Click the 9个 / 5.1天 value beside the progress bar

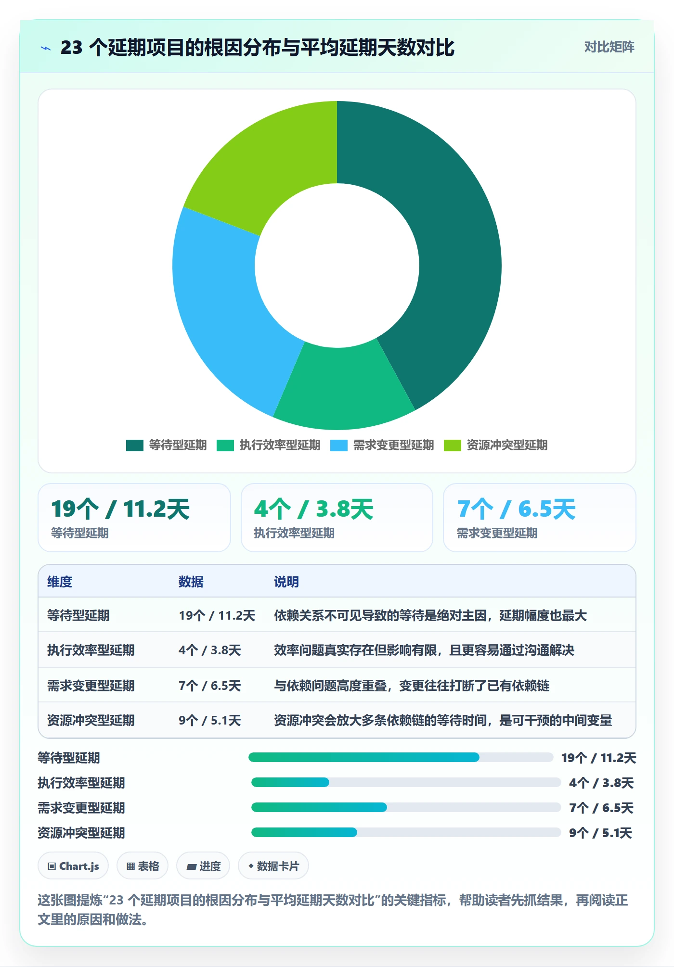tap(601, 833)
